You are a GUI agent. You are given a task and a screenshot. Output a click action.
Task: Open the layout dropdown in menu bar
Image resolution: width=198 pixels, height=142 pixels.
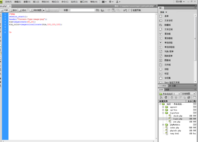(x=104, y=2)
